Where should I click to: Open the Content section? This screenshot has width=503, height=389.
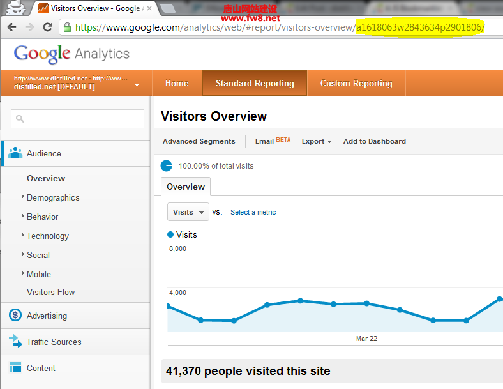coord(76,368)
